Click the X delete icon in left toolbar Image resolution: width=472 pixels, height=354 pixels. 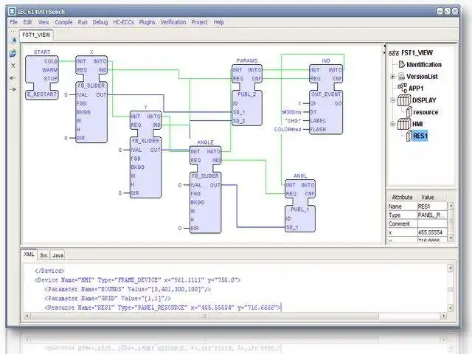click(x=13, y=66)
